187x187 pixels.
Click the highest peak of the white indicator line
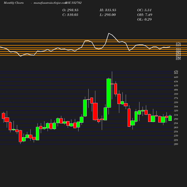[109, 33]
